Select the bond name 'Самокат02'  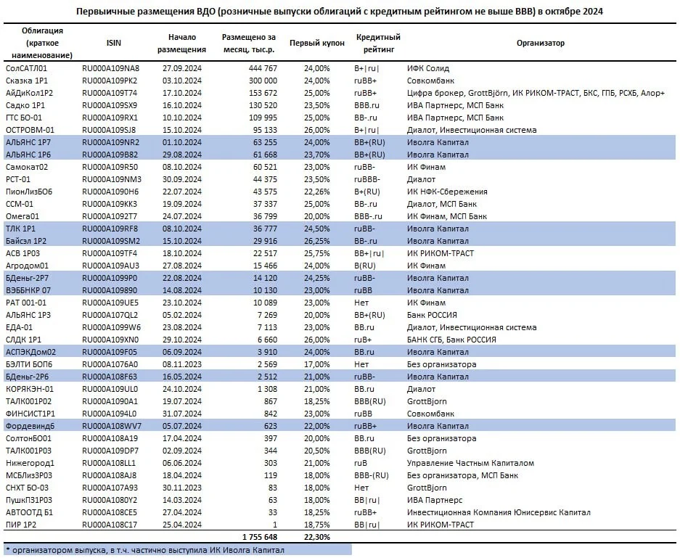tap(27, 167)
